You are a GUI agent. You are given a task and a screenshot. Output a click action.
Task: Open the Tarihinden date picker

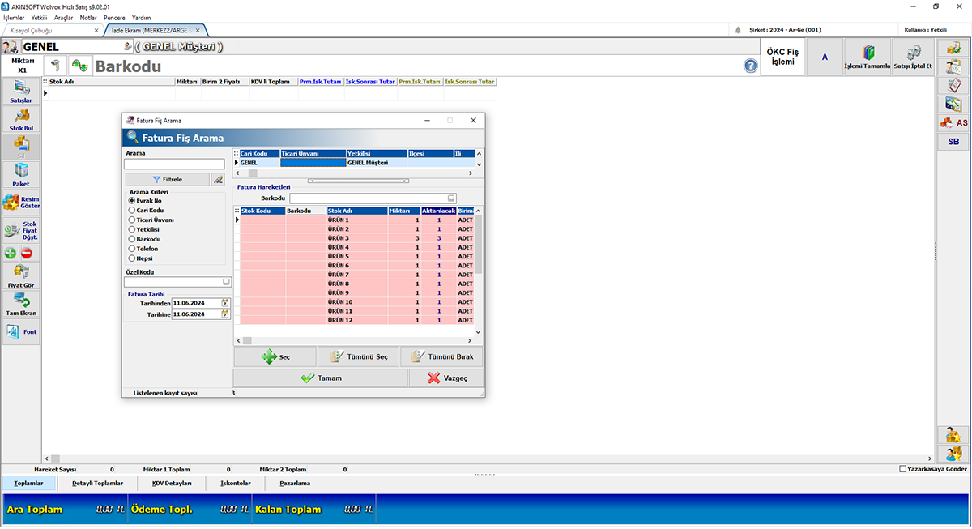click(x=224, y=302)
